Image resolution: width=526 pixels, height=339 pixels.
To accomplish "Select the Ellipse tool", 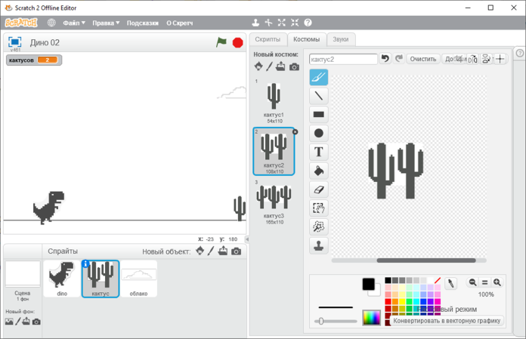I will click(318, 134).
